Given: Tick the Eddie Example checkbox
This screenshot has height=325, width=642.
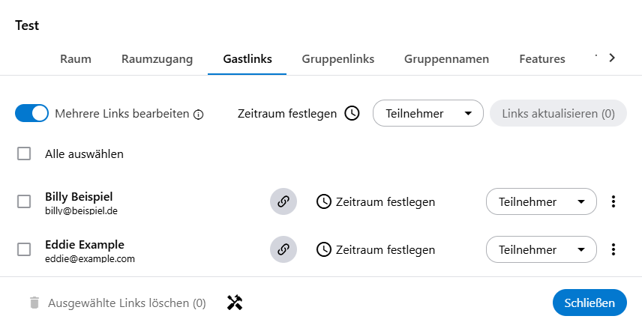Looking at the screenshot, I should coord(24,249).
